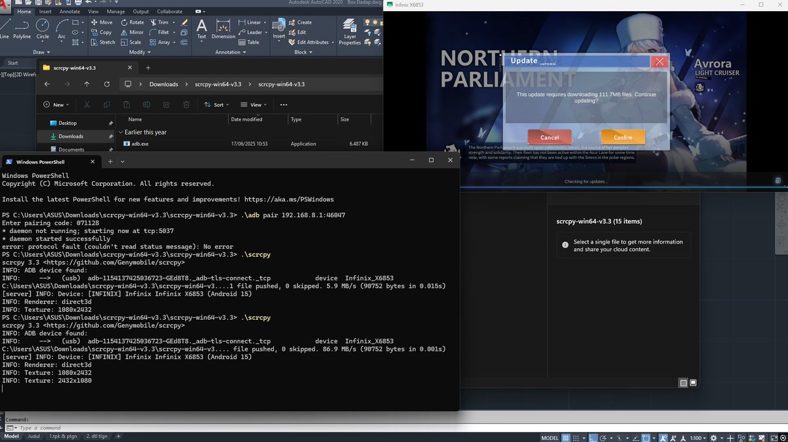The height and width of the screenshot is (442, 788).
Task: Click Create block in Block panel
Action: click(x=299, y=22)
